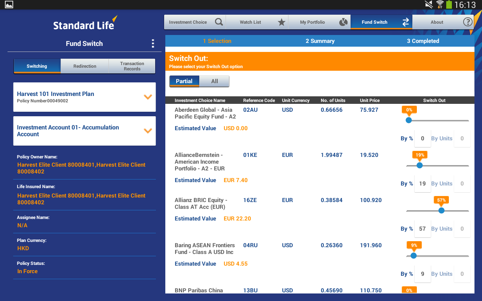
Task: Open the About help question-mark icon
Action: pyautogui.click(x=468, y=22)
